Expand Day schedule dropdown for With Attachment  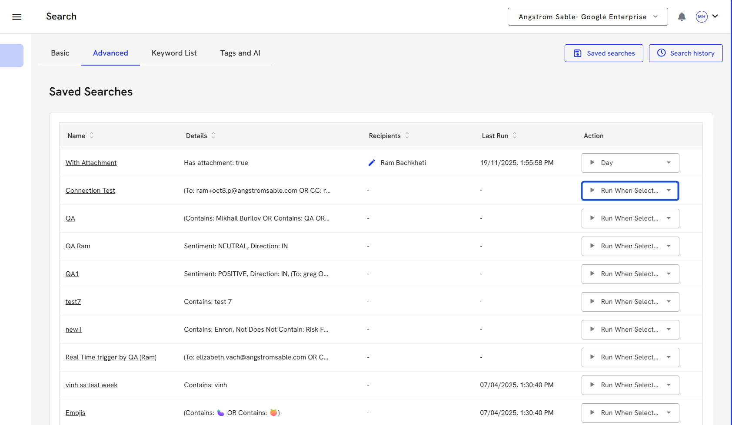click(x=669, y=163)
